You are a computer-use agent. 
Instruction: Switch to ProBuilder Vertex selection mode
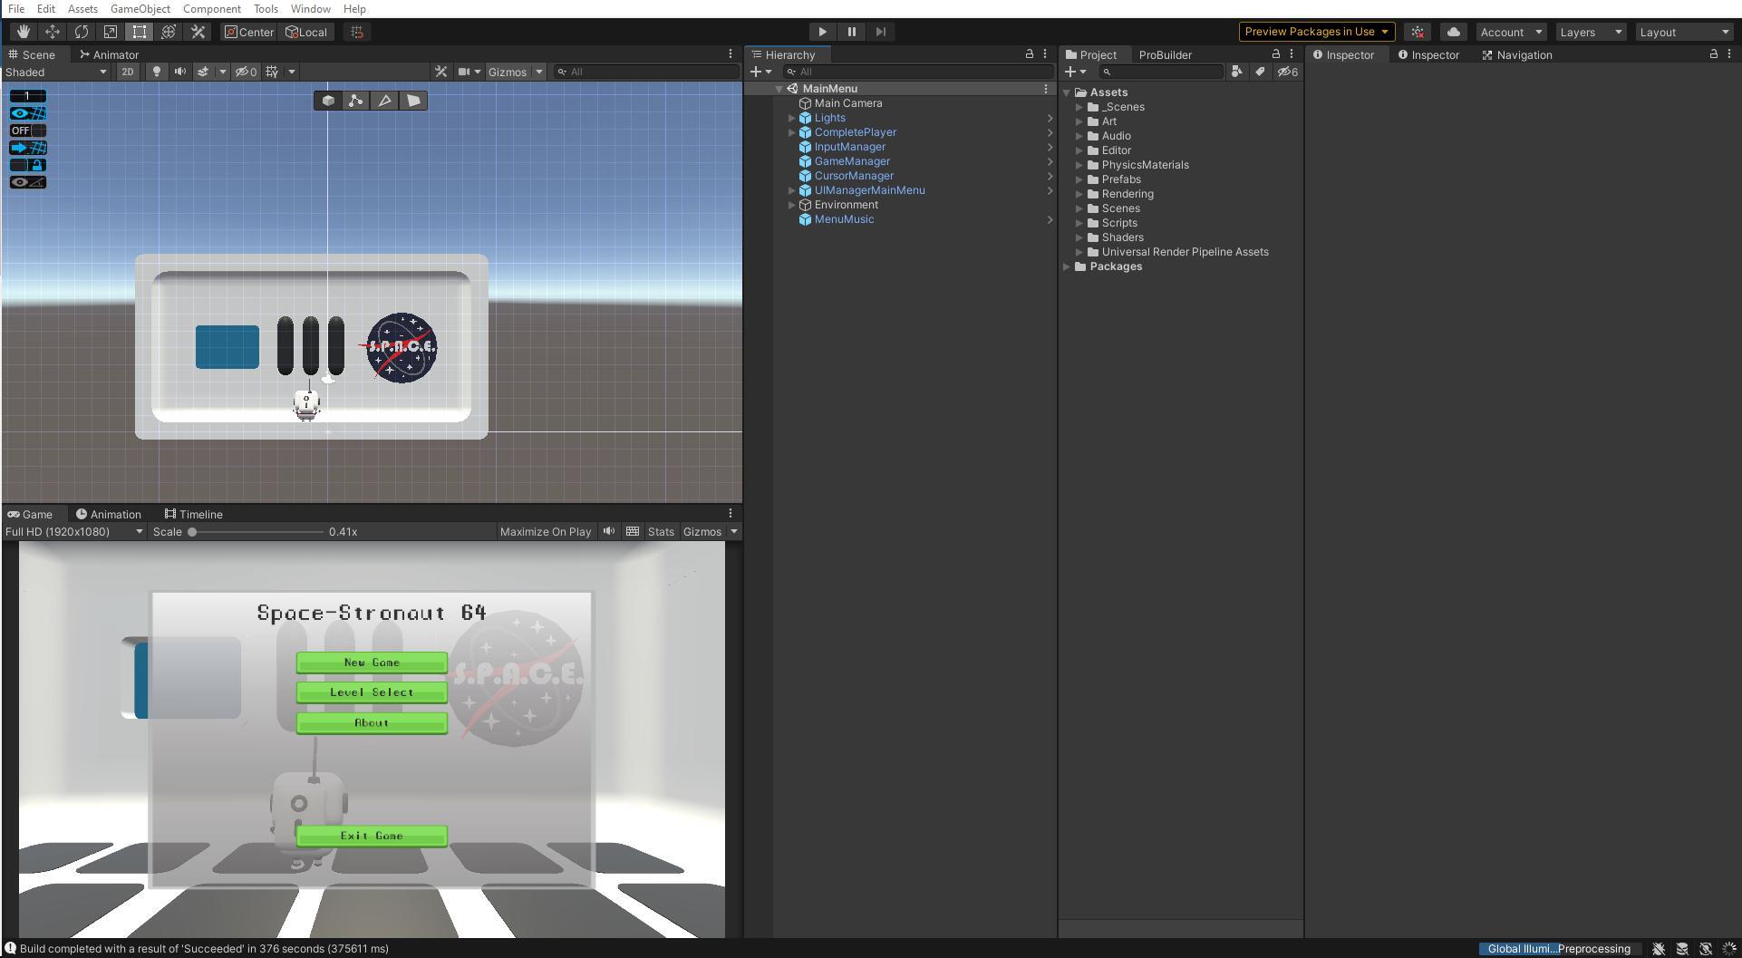(355, 101)
